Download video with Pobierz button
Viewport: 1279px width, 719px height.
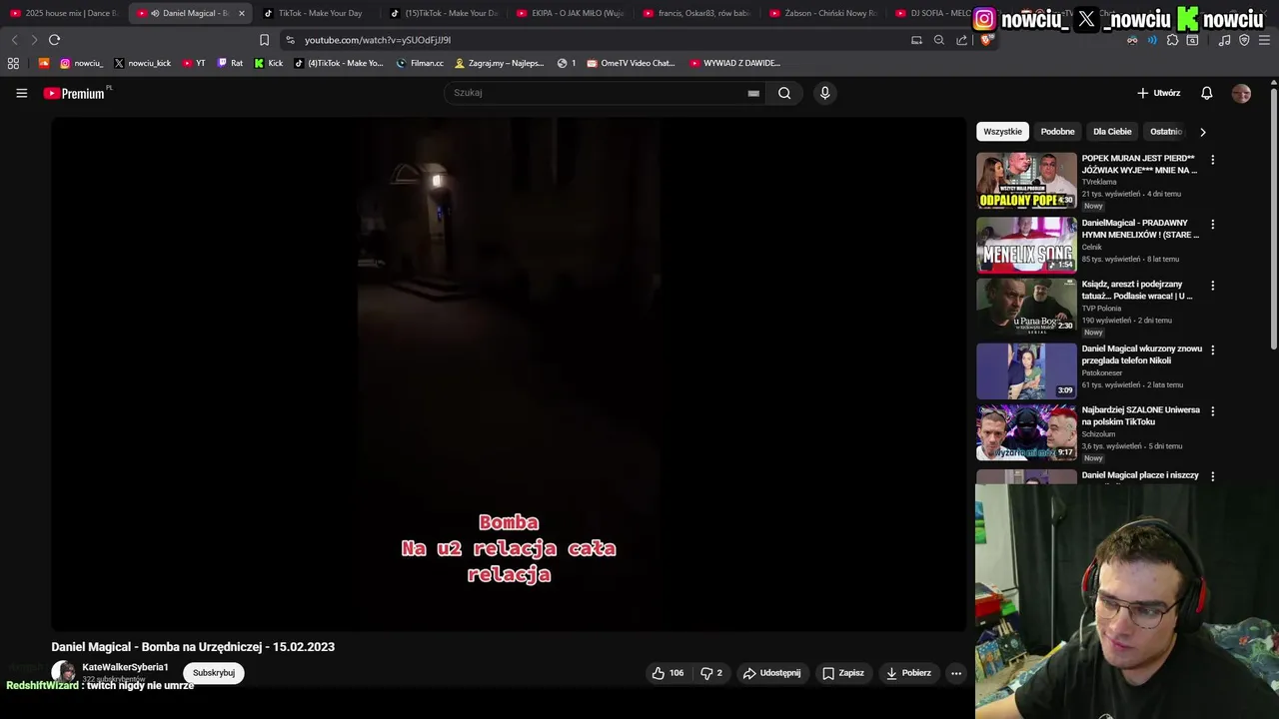click(x=909, y=673)
